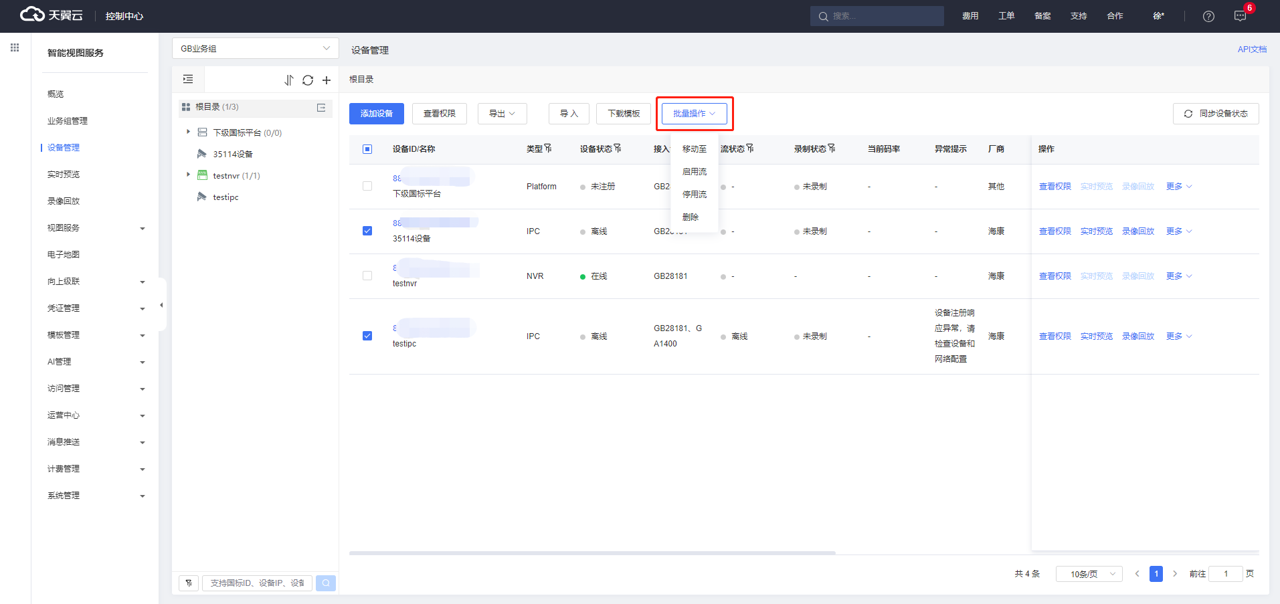Open the GB业务组 dropdown
The height and width of the screenshot is (604, 1280).
(x=255, y=48)
